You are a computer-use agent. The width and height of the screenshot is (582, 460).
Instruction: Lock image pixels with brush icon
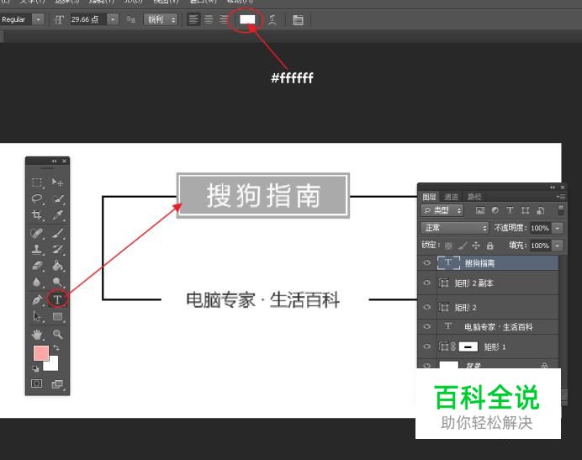click(x=462, y=246)
